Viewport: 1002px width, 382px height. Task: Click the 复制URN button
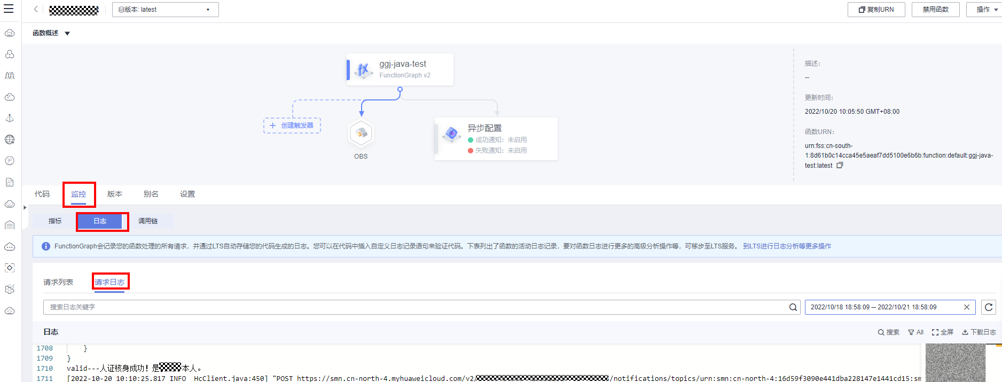click(876, 10)
